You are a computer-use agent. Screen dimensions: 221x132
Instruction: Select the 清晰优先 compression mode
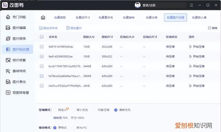pyautogui.click(x=116, y=110)
